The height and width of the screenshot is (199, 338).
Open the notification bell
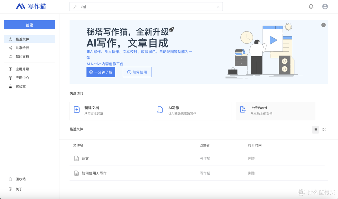(311, 7)
